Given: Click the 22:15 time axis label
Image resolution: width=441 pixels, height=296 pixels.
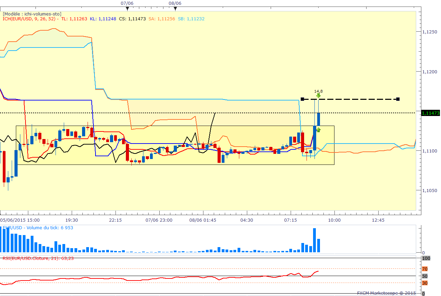Looking at the screenshot, I should [x=116, y=220].
